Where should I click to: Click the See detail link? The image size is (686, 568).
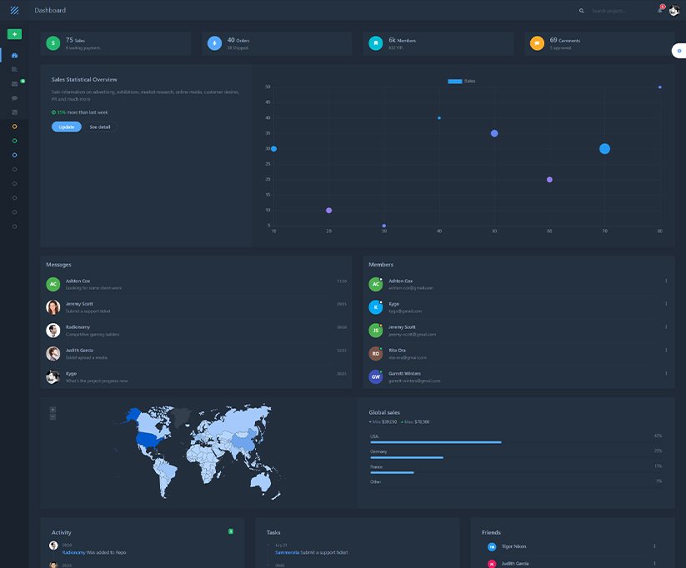click(99, 127)
